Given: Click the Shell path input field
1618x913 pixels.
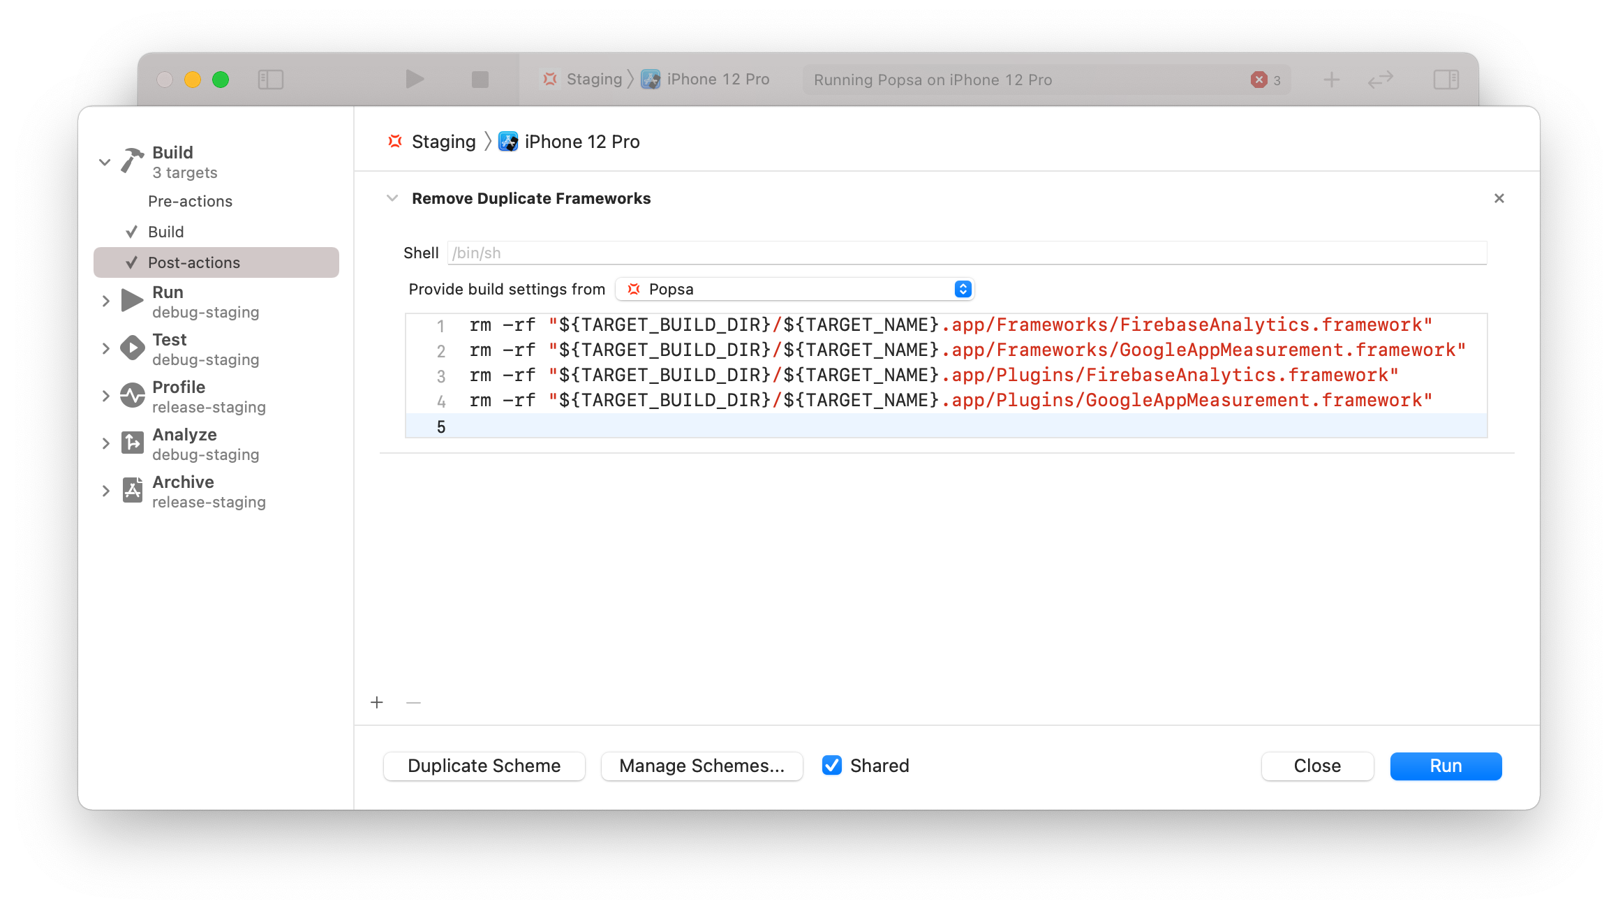Looking at the screenshot, I should tap(966, 253).
